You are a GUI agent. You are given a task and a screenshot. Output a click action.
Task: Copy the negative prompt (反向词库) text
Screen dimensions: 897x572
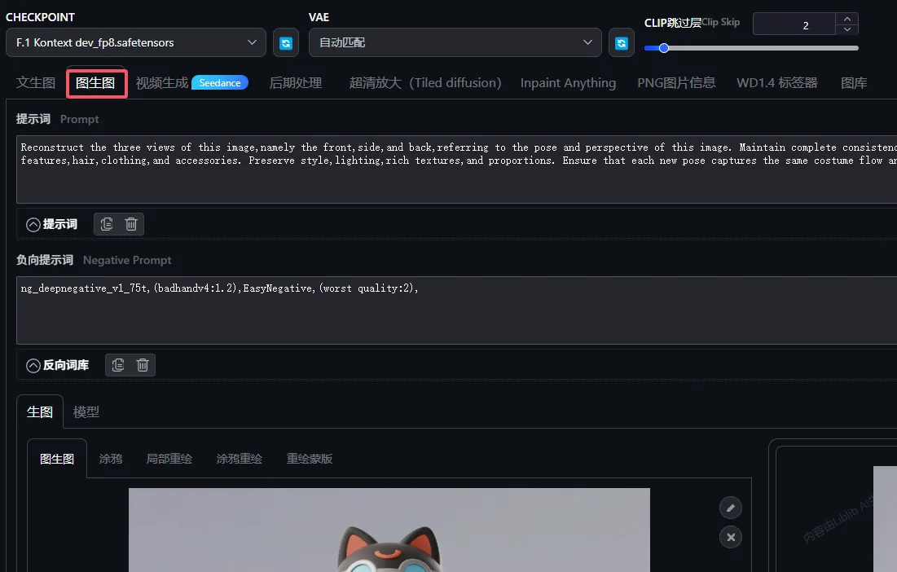pos(118,365)
